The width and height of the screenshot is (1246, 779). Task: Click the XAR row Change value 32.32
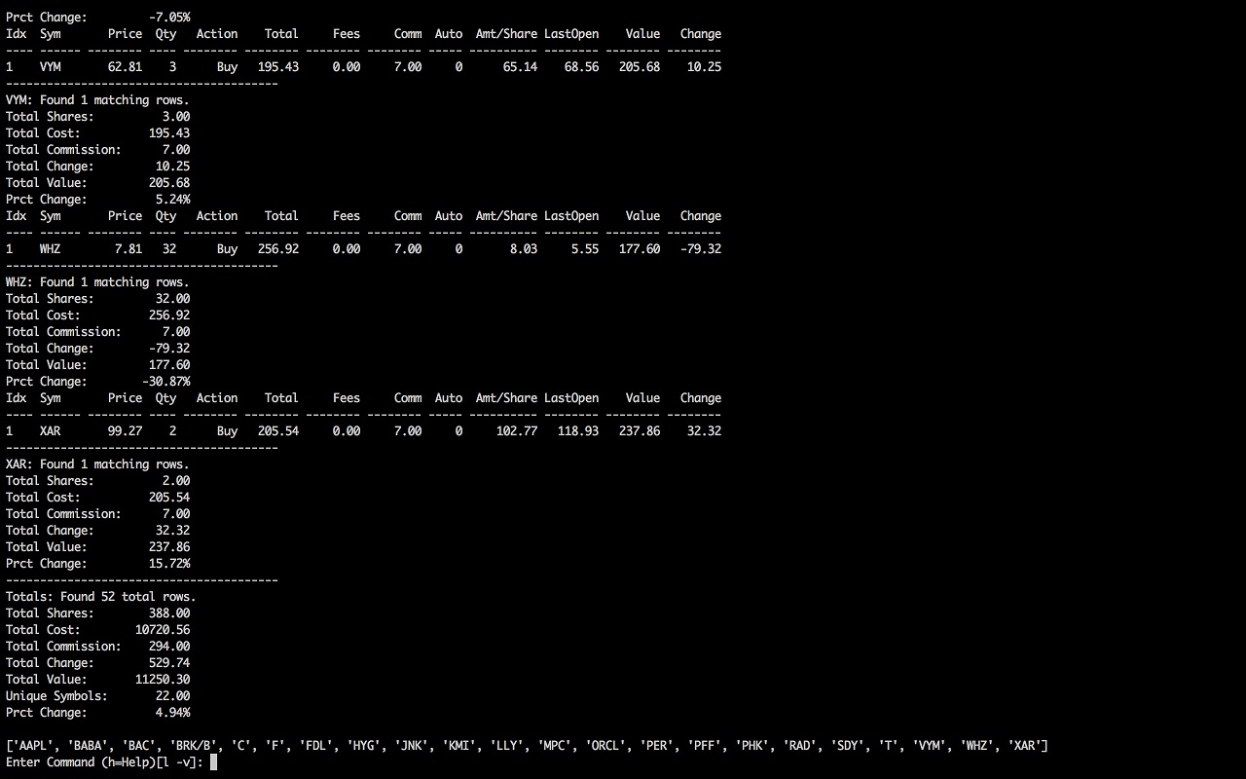[x=704, y=431]
